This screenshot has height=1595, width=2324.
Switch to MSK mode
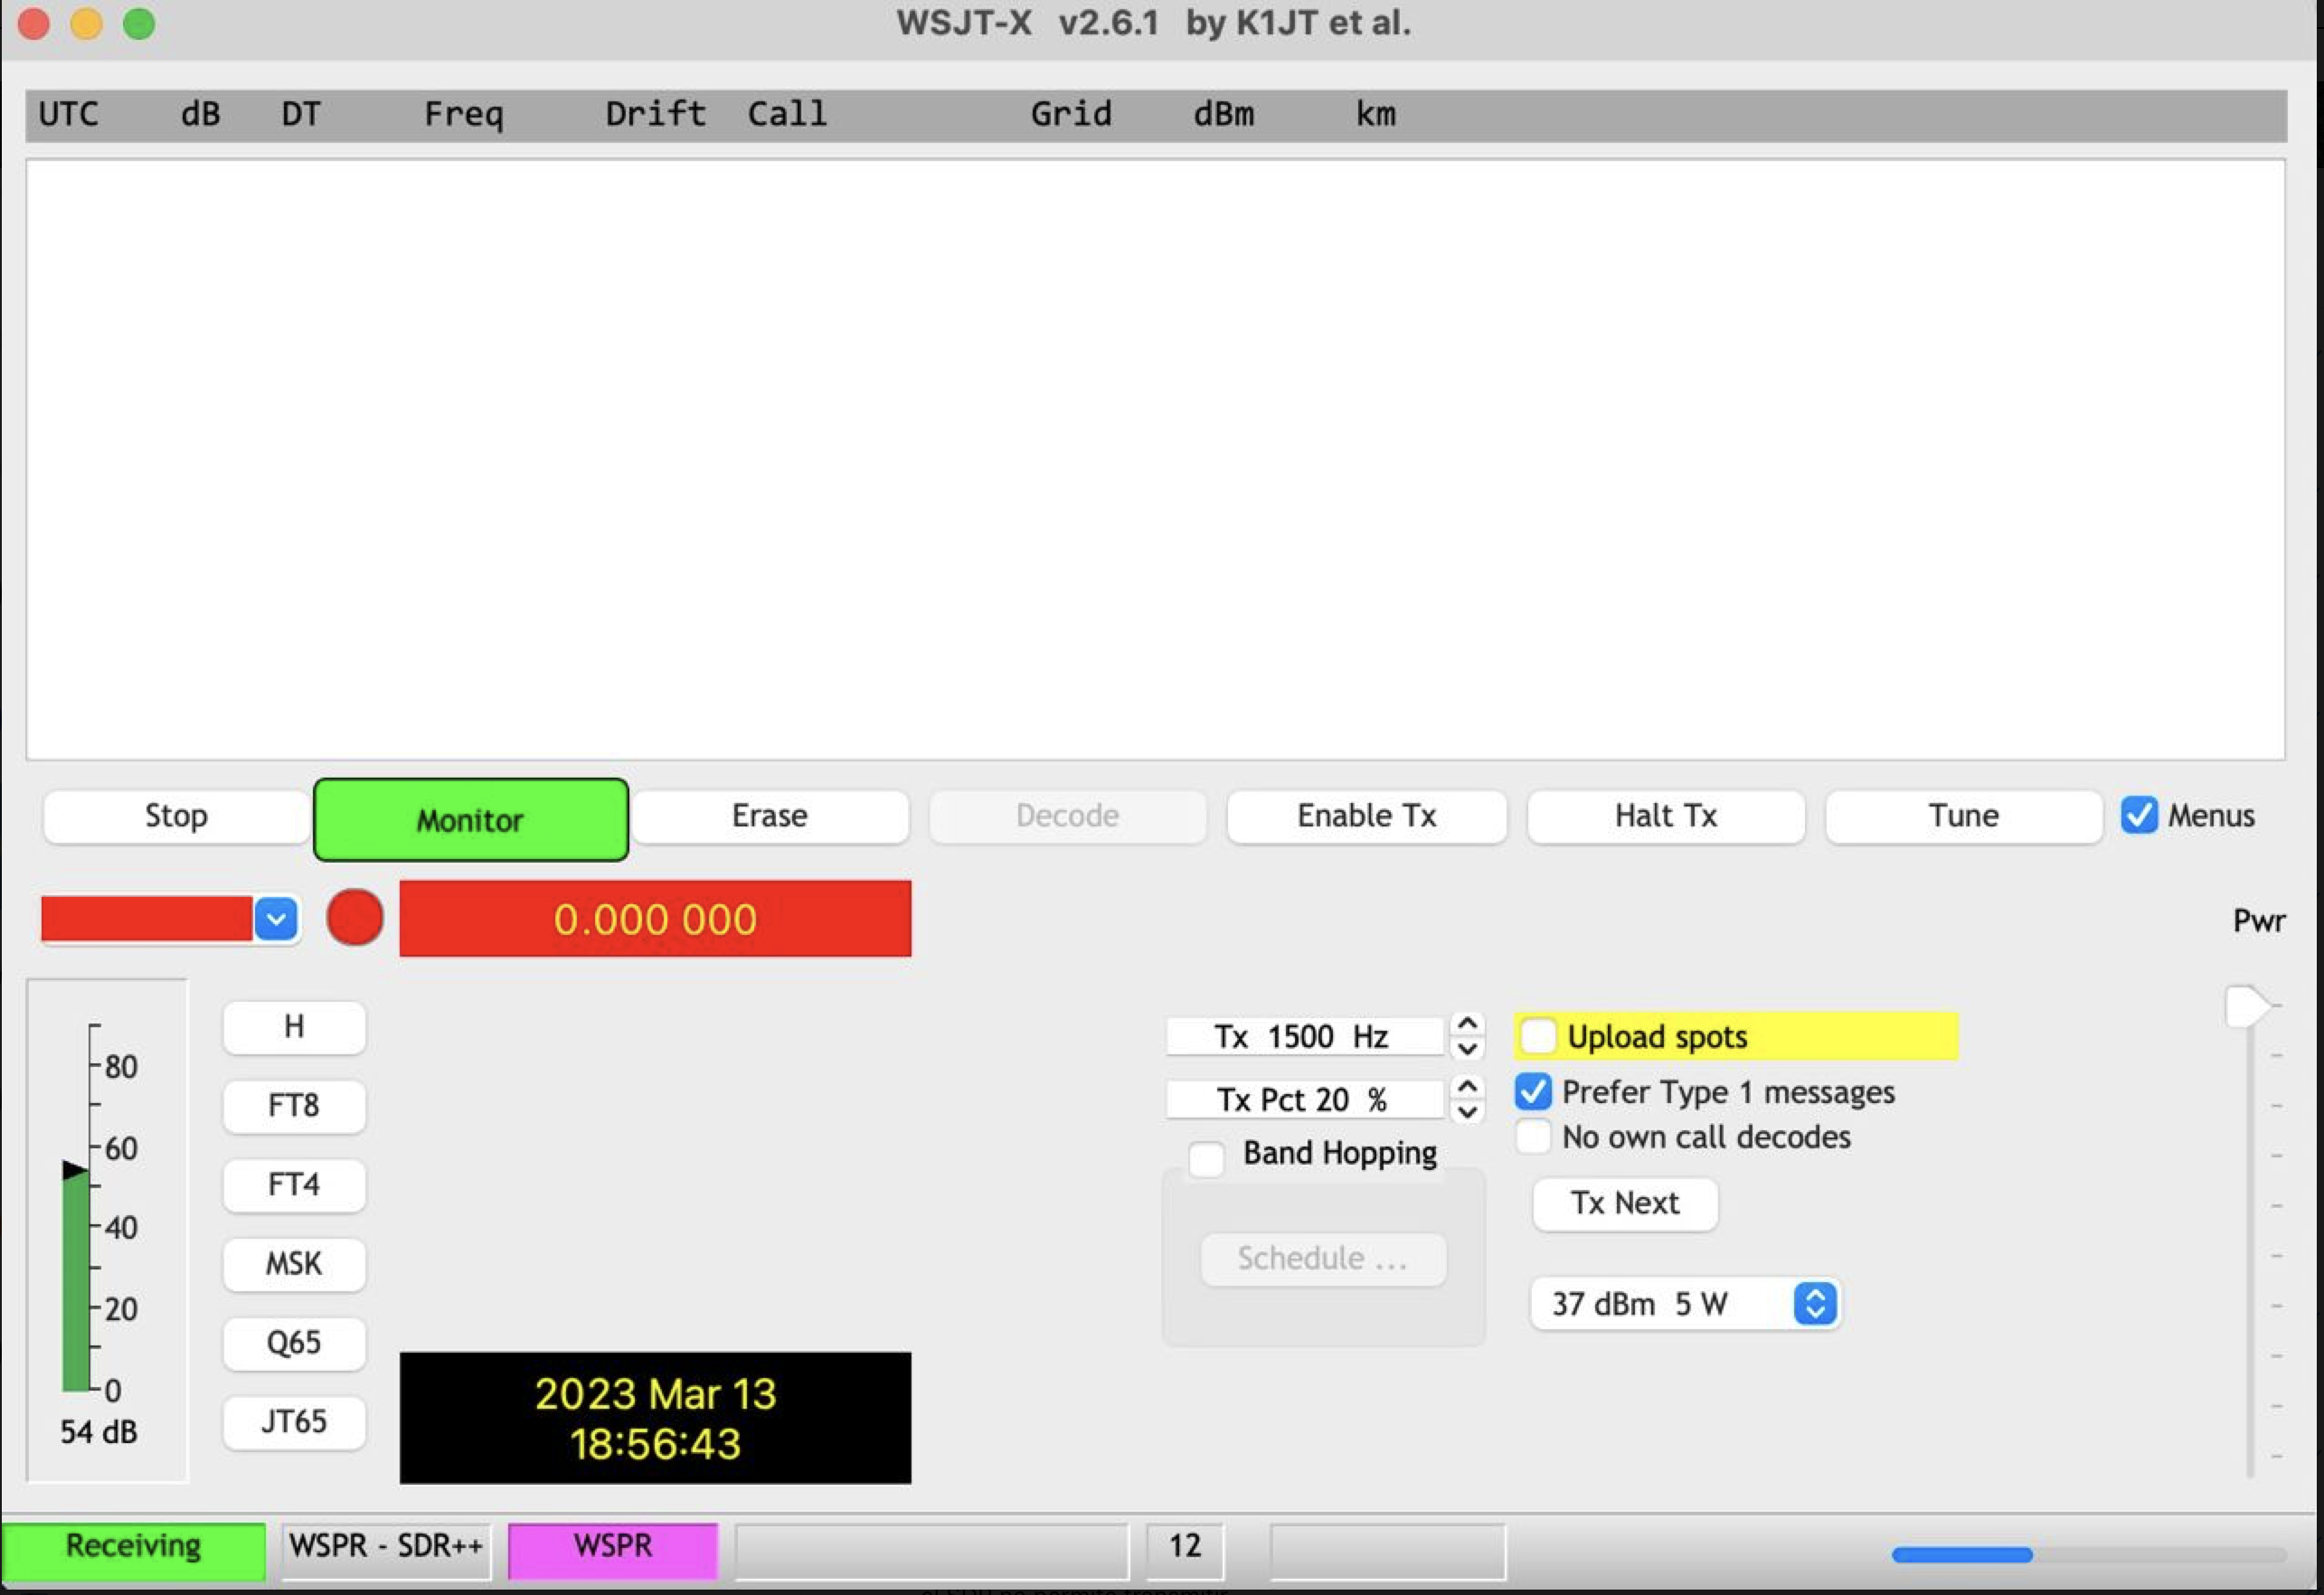point(294,1264)
